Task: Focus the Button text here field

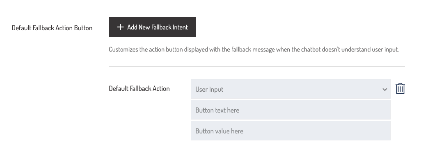Action: tap(290, 110)
